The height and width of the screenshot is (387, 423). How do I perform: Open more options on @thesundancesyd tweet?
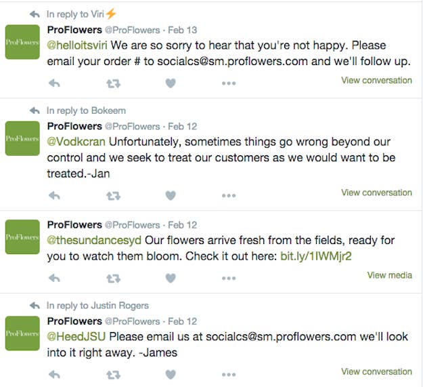point(229,278)
